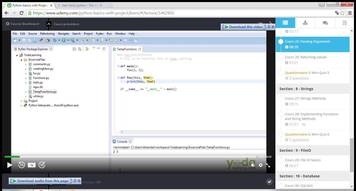Image resolution: width=356 pixels, height=191 pixels.
Task: Open the course curriculum list tab
Action: pos(285,23)
